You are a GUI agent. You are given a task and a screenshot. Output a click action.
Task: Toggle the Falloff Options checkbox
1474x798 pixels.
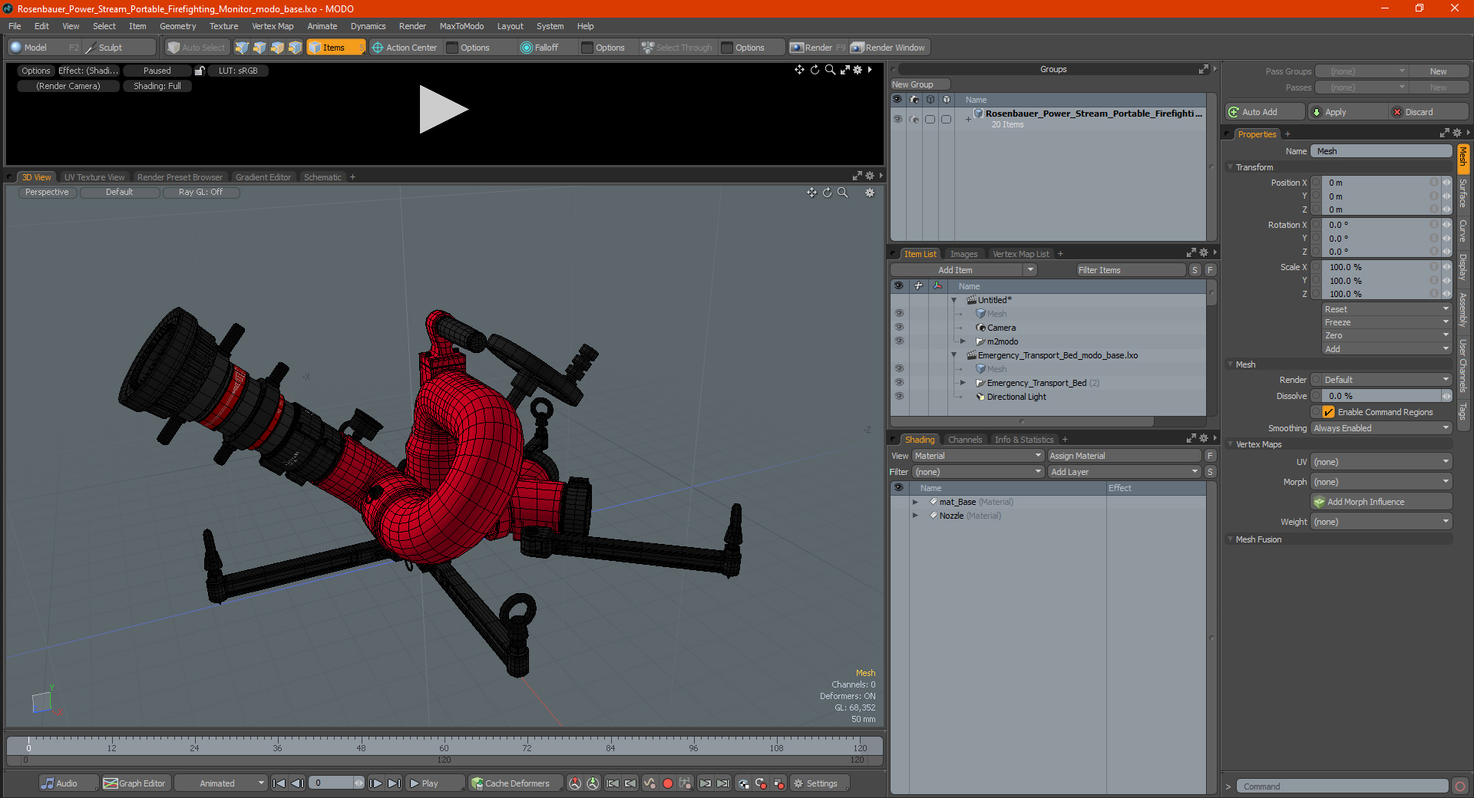[587, 48]
